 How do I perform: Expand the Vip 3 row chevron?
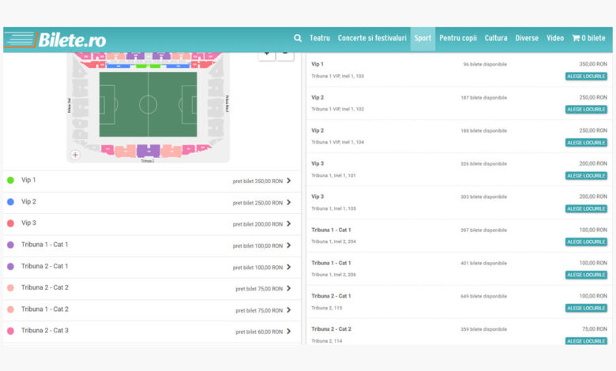pyautogui.click(x=288, y=224)
